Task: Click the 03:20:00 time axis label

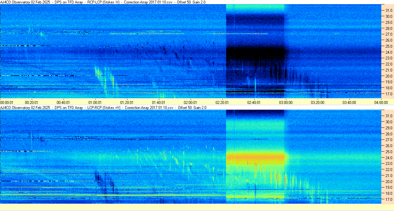Action: point(317,102)
